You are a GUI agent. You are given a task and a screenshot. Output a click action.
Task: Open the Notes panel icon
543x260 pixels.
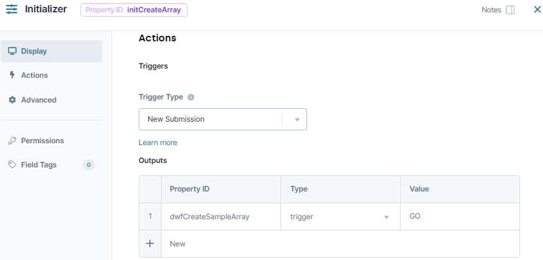click(x=510, y=10)
